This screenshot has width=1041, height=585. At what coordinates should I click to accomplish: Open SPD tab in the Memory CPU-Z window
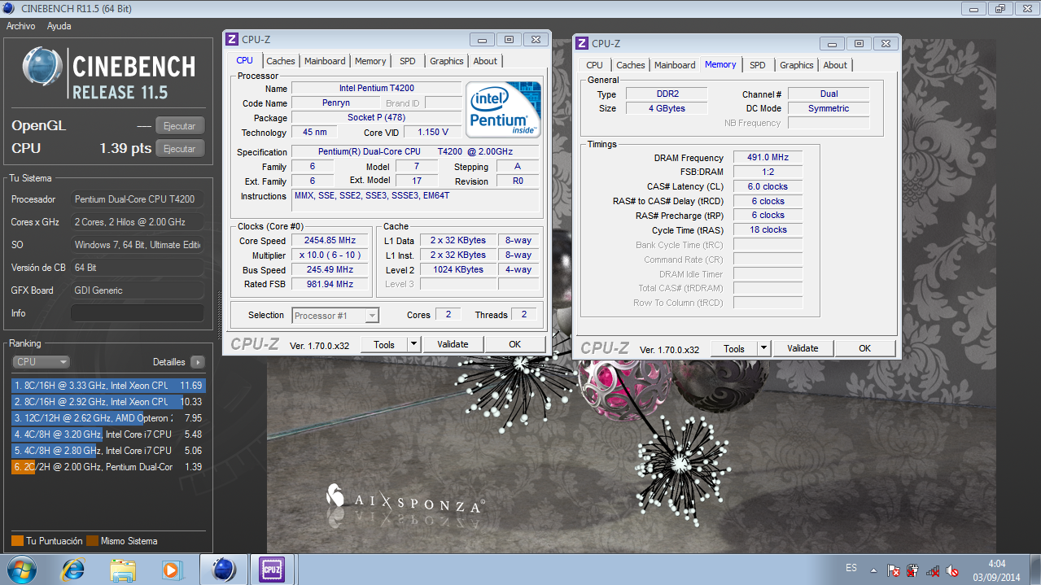coord(758,65)
